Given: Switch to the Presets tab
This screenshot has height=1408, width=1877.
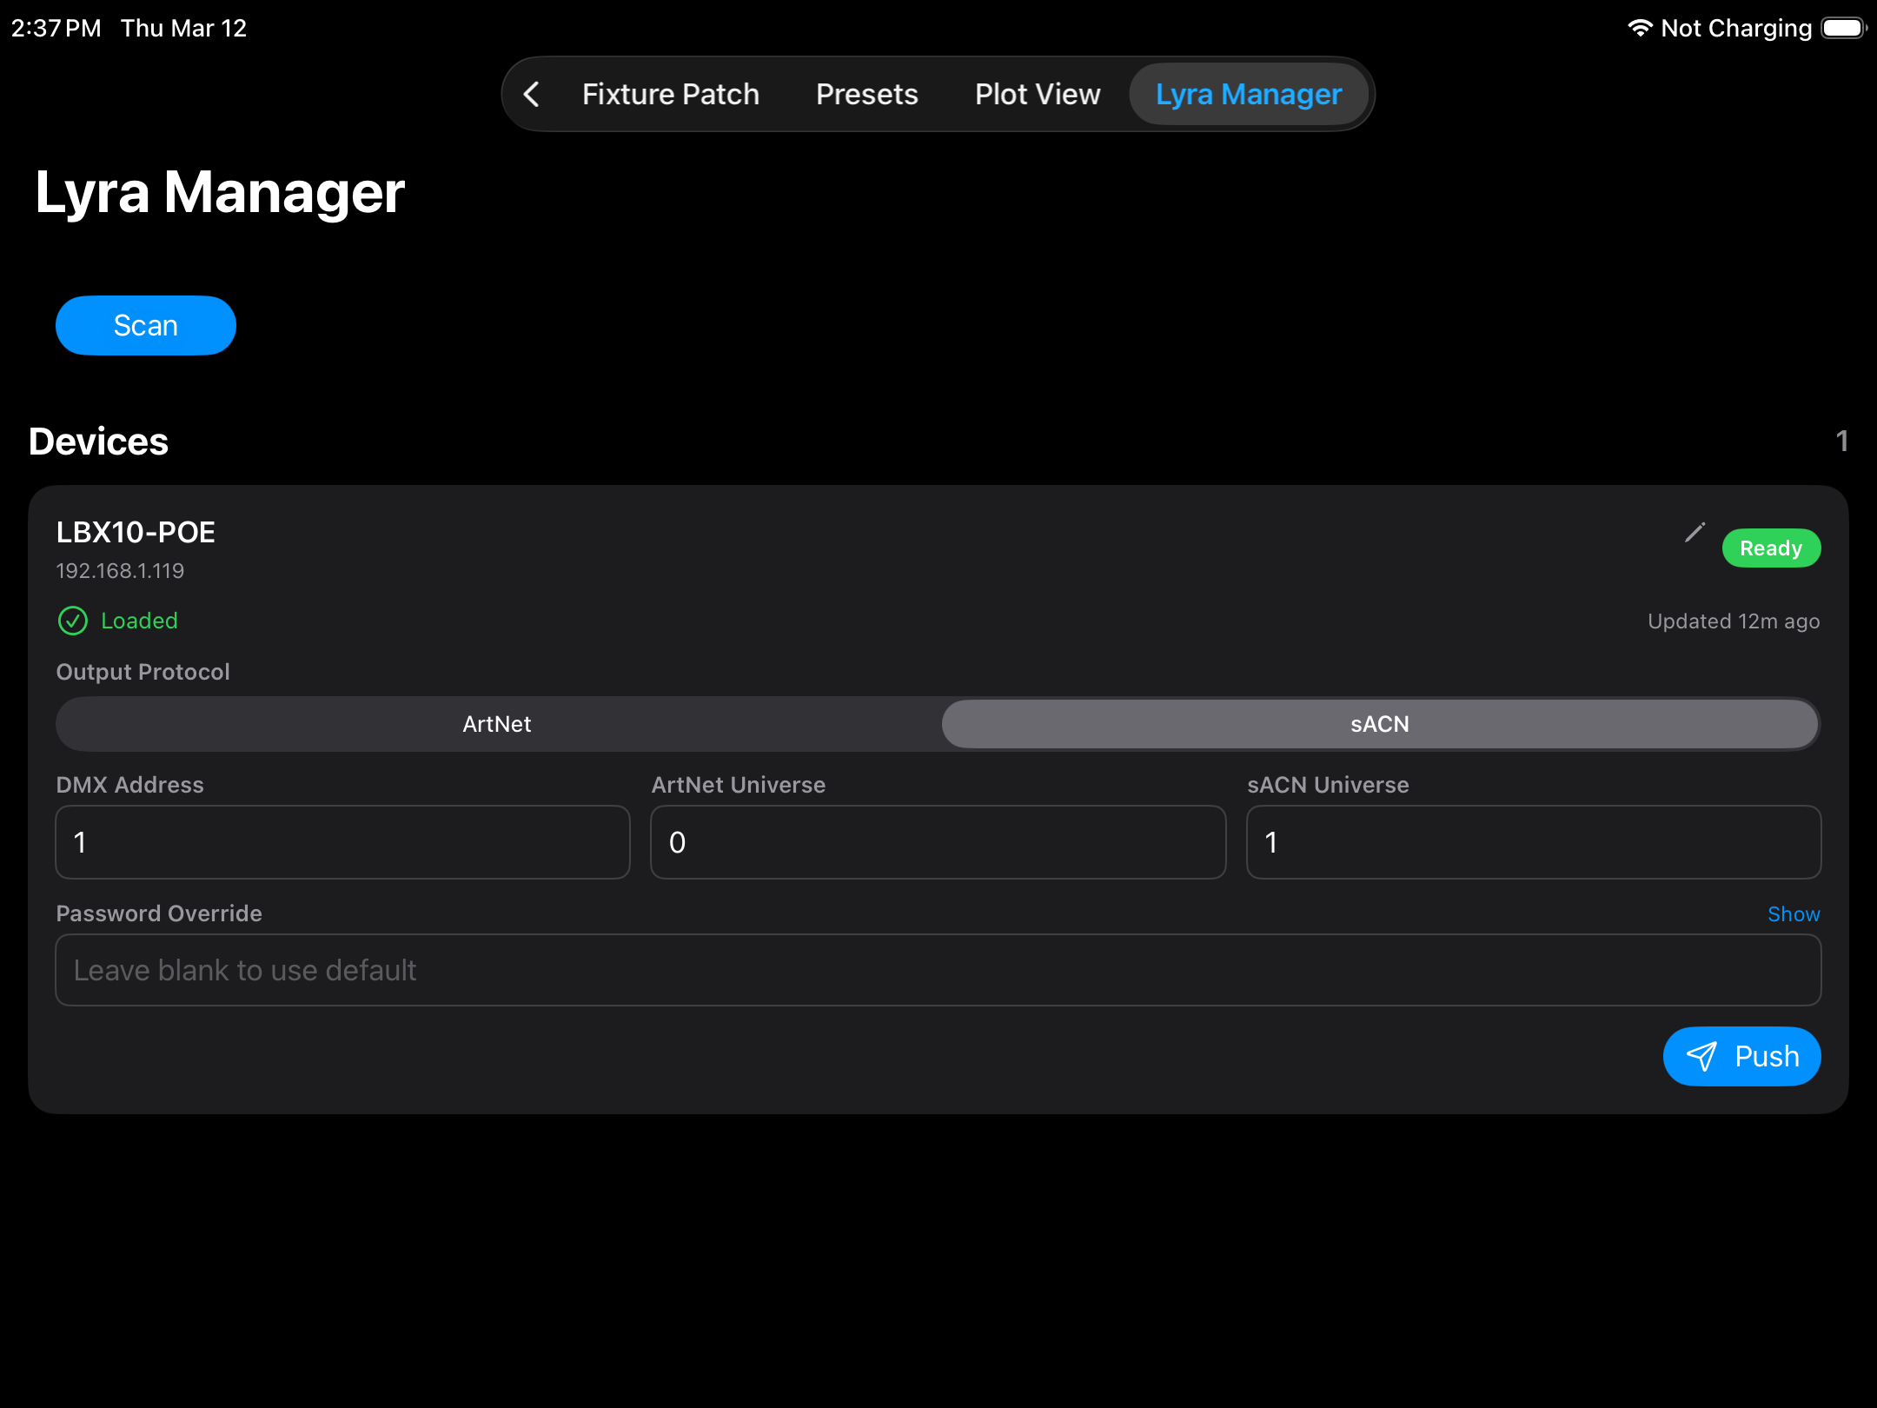Looking at the screenshot, I should click(x=866, y=94).
